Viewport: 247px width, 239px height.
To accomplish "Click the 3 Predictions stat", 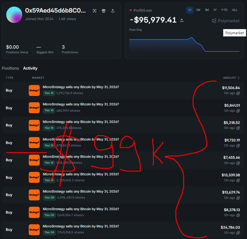I will pyautogui.click(x=70, y=49).
